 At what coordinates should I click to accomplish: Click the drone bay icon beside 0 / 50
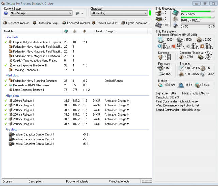[176, 25]
